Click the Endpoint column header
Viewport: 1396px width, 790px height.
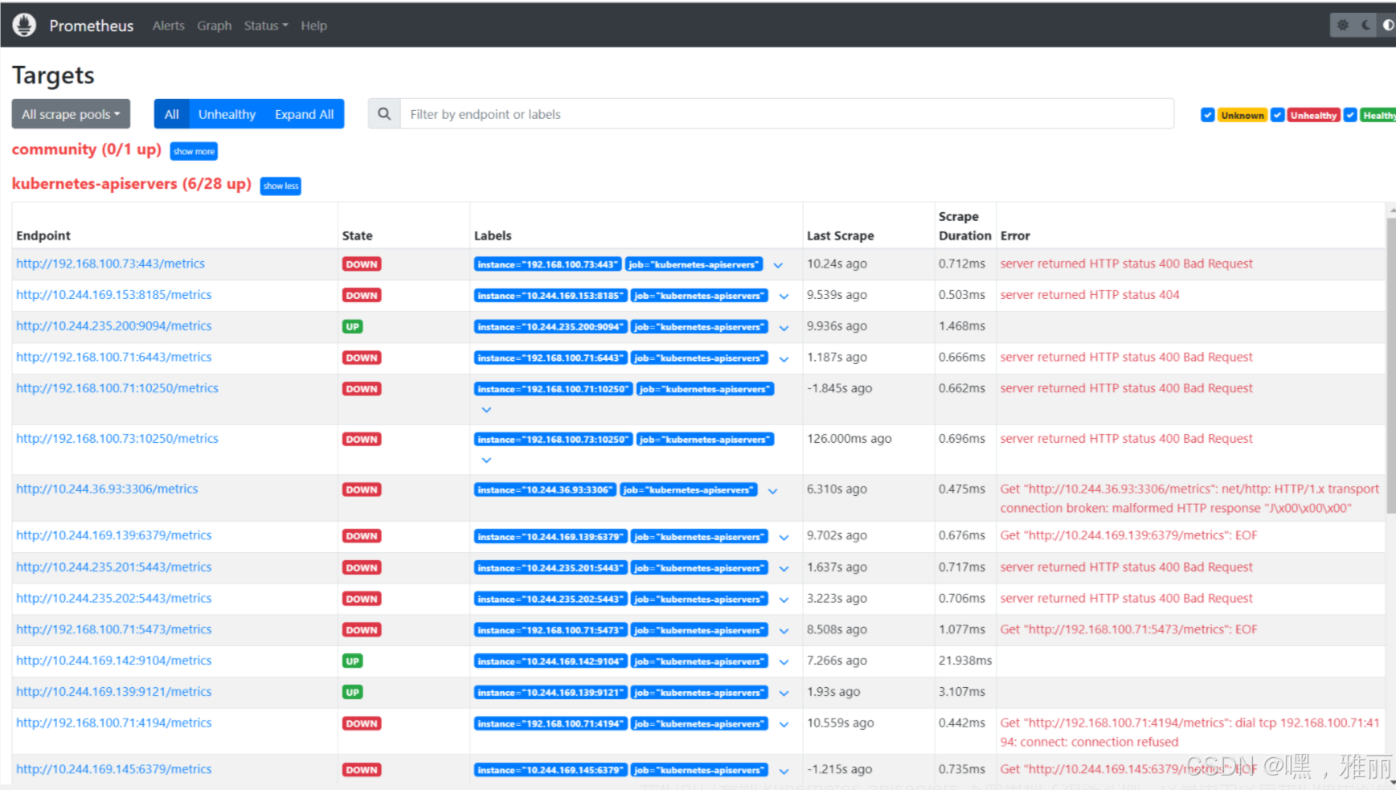tap(43, 235)
